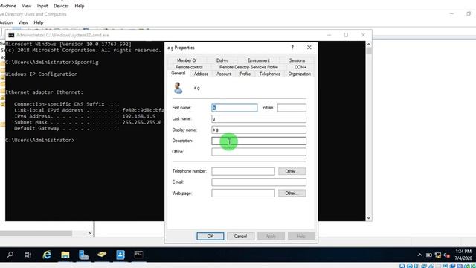Image resolution: width=476 pixels, height=268 pixels.
Task: Click the left pane horizontal scrollbar thumb
Action: click(x=36, y=233)
